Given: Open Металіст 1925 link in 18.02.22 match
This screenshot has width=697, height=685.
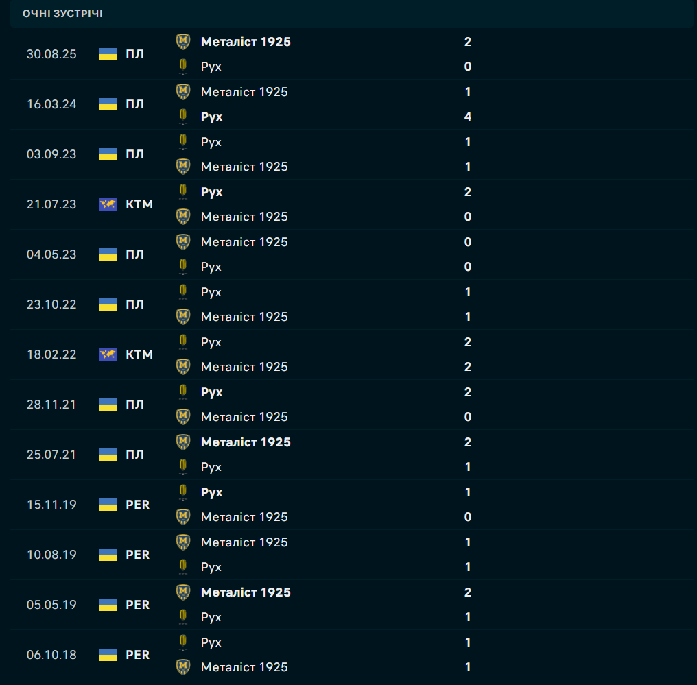Looking at the screenshot, I should point(244,367).
